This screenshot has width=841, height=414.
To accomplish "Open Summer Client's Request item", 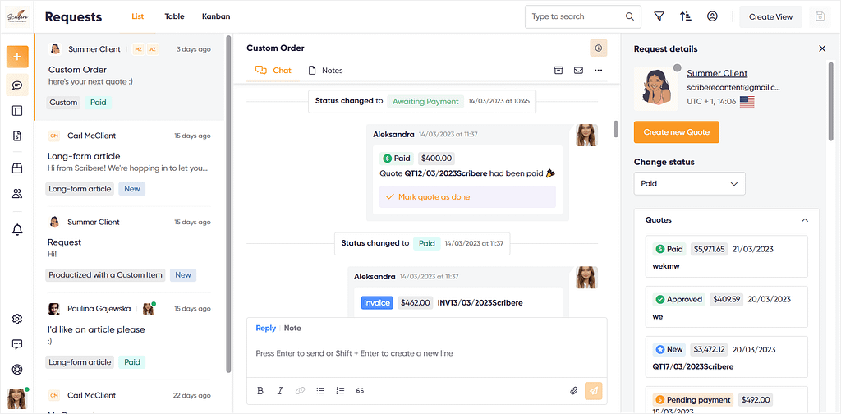I will pos(129,250).
